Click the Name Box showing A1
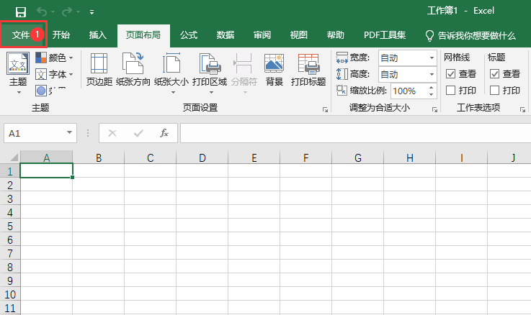Viewport: 531px width, 315px height. pos(34,133)
